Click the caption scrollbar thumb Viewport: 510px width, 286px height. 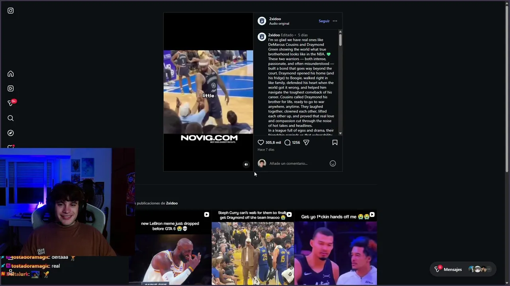[x=340, y=40]
